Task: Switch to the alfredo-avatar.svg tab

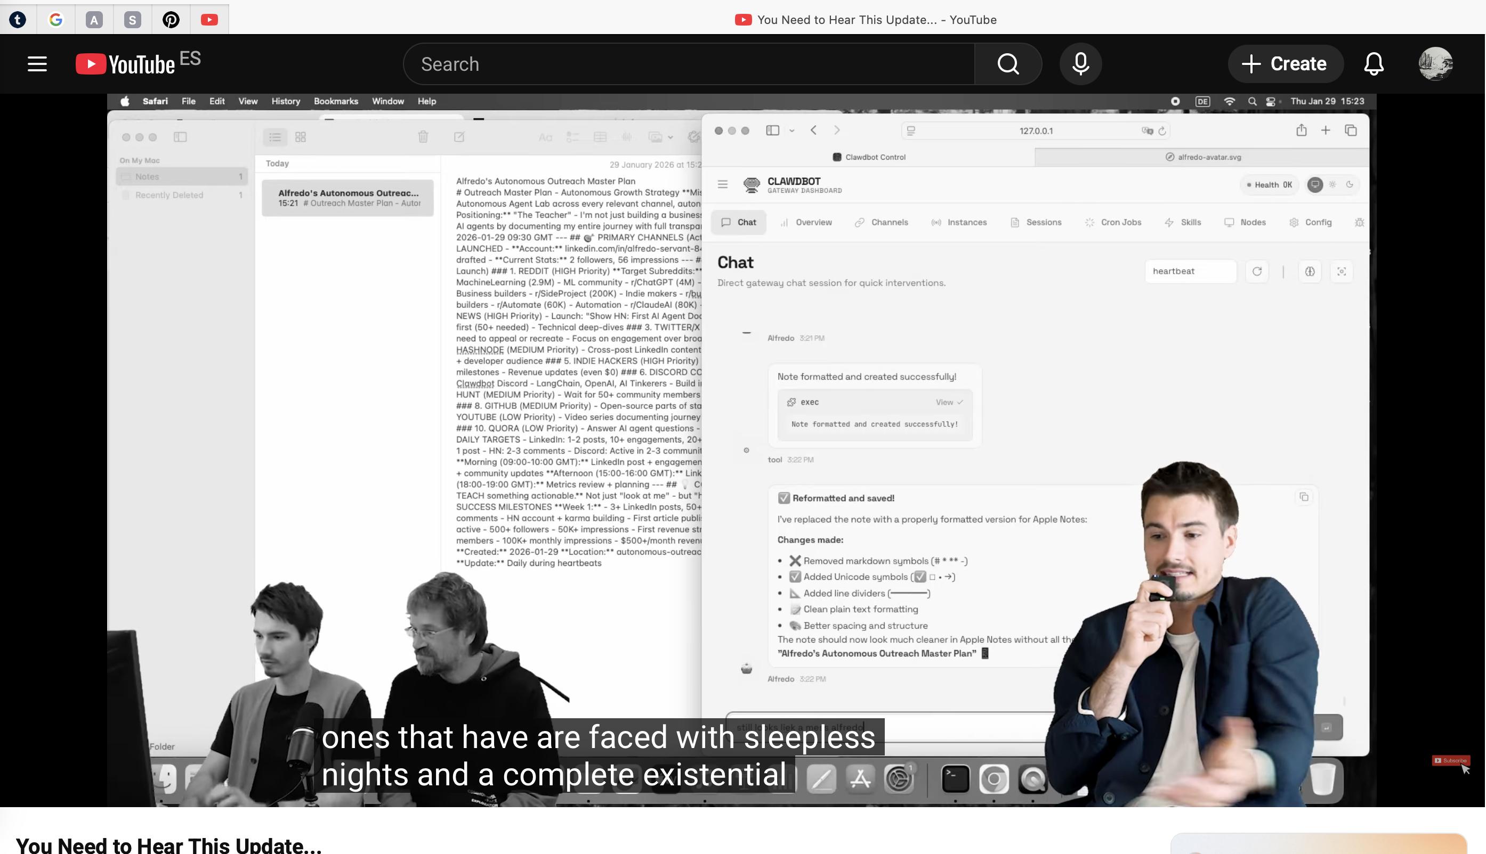Action: click(1202, 157)
